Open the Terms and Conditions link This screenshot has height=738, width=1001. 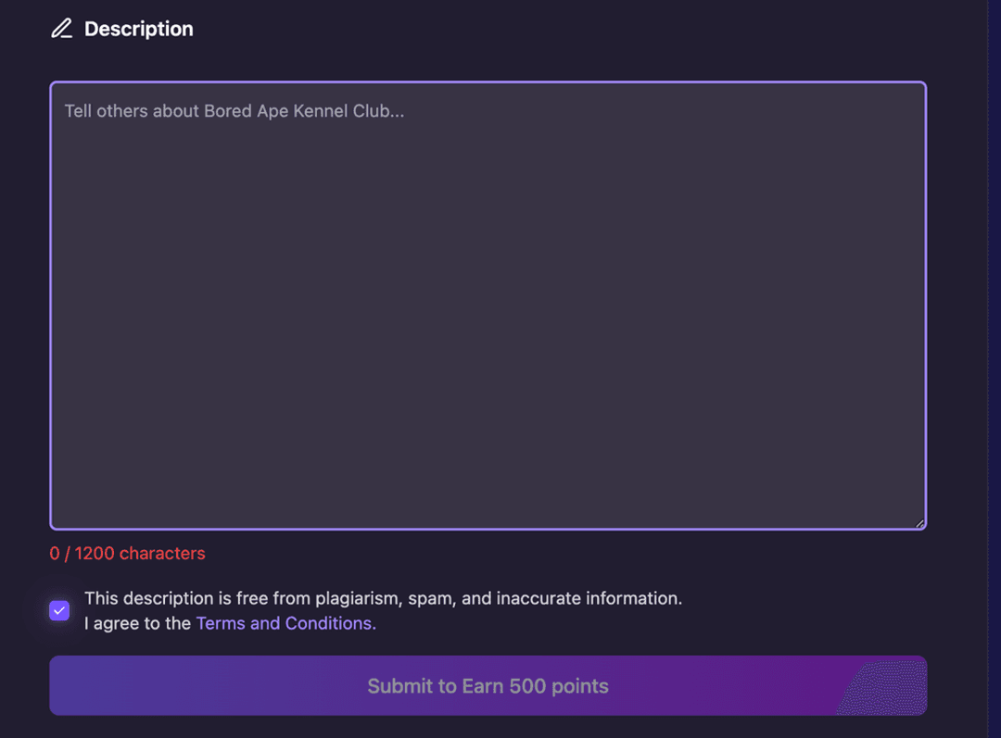(x=285, y=623)
